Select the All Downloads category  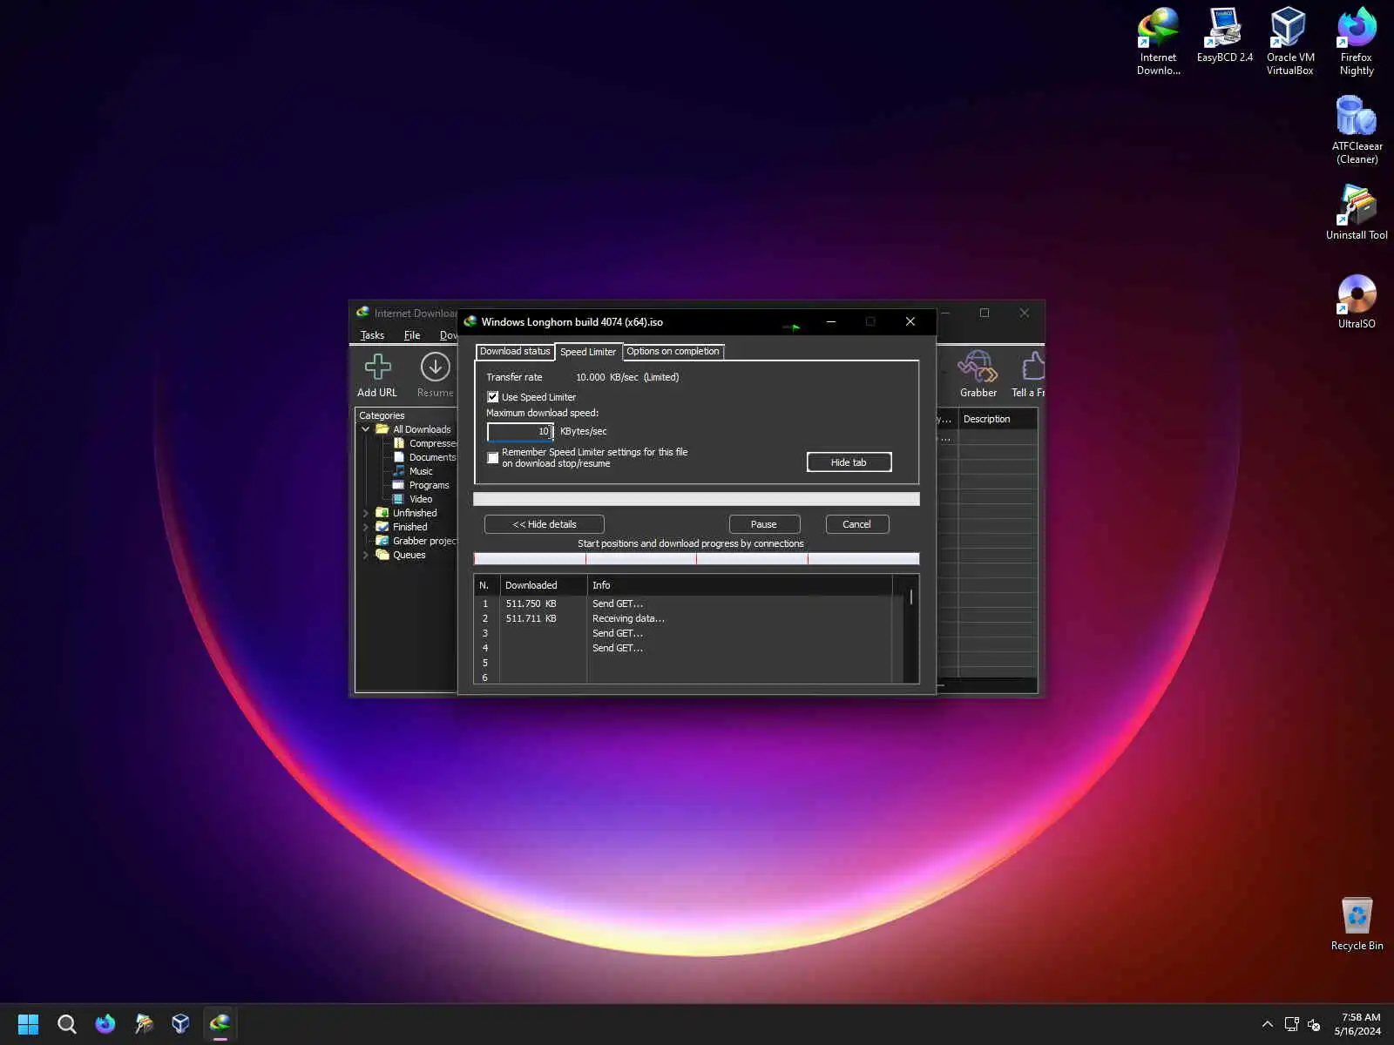point(413,429)
